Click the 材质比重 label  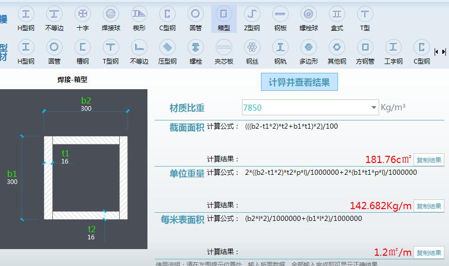[186, 108]
